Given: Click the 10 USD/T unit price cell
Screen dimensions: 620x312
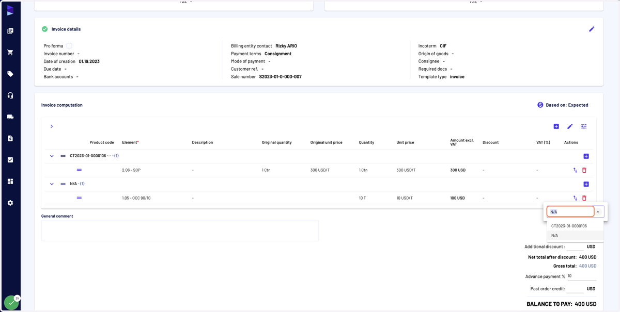Looking at the screenshot, I should 405,198.
